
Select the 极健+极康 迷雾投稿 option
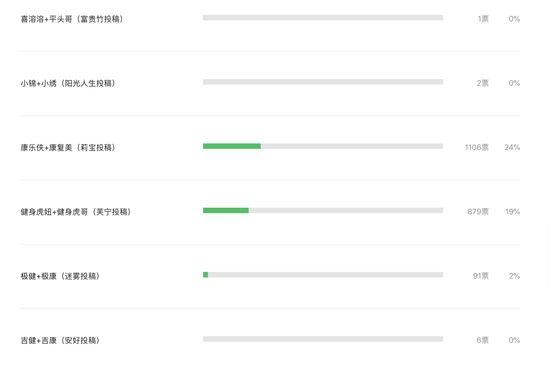60,276
